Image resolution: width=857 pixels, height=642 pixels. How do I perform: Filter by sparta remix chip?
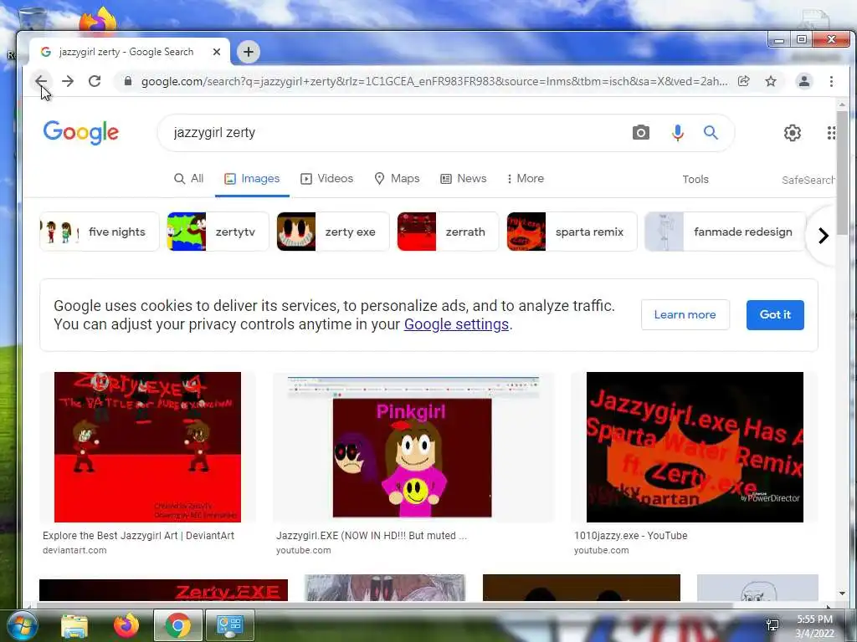pos(572,232)
